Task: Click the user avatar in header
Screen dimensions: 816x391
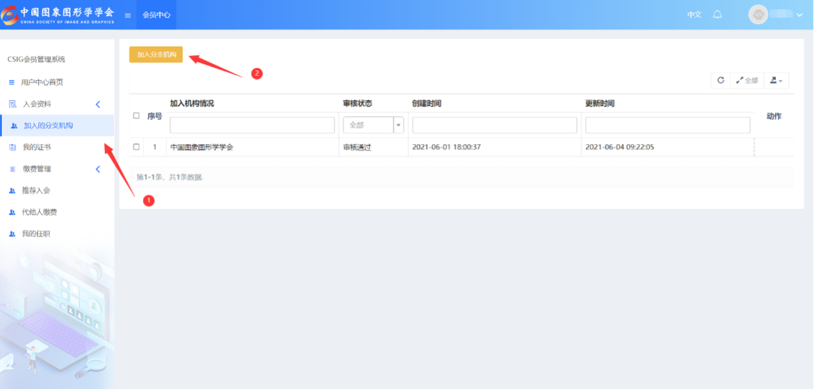Action: pos(758,15)
